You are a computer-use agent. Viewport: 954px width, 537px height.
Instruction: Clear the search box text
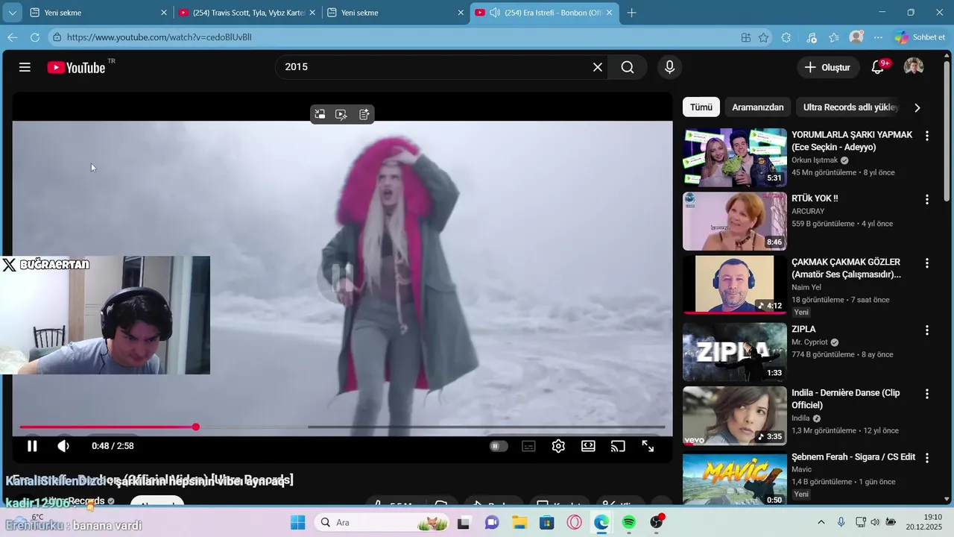point(598,67)
